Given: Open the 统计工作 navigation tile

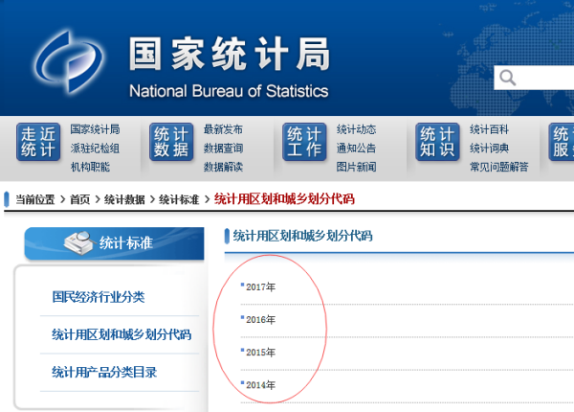Looking at the screenshot, I should point(304,143).
